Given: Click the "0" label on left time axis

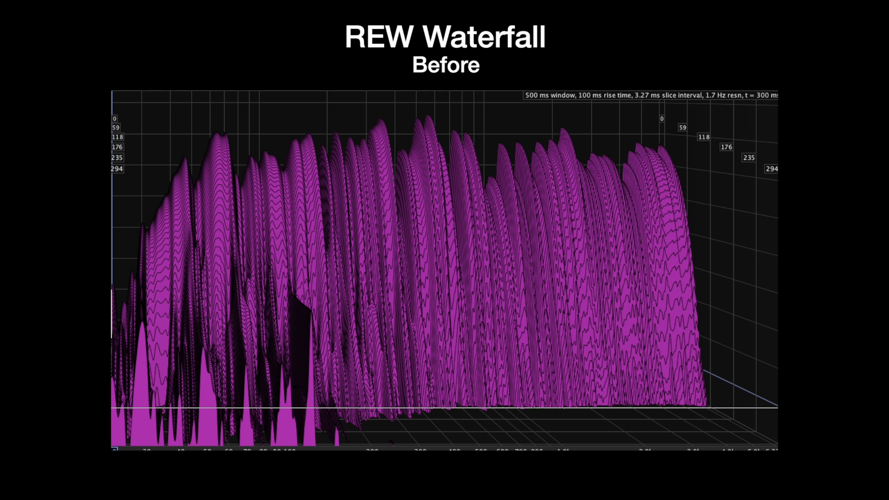Looking at the screenshot, I should pos(115,119).
